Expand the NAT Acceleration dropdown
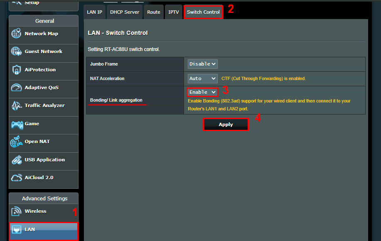Image resolution: width=381 pixels, height=241 pixels. pyautogui.click(x=202, y=78)
